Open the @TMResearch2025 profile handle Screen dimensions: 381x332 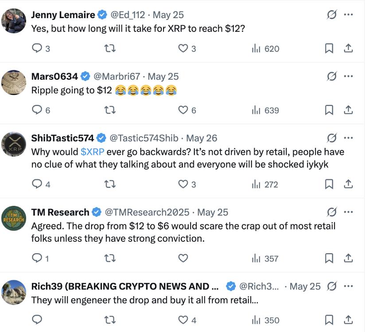tap(147, 212)
